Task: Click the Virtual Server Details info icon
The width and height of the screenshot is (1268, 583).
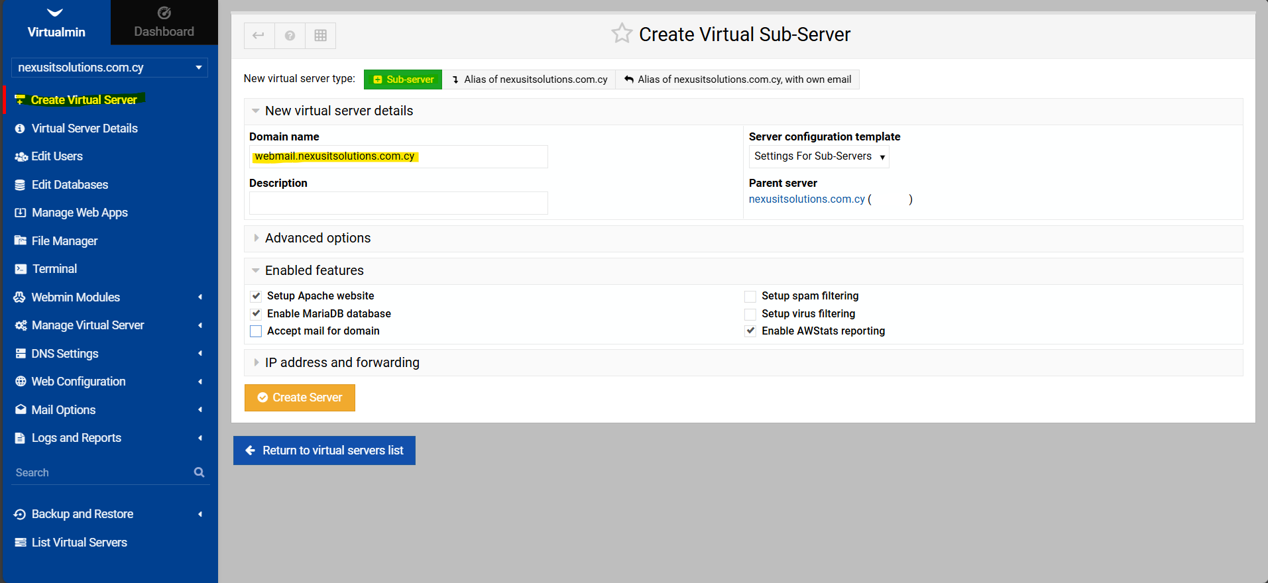Action: (20, 129)
